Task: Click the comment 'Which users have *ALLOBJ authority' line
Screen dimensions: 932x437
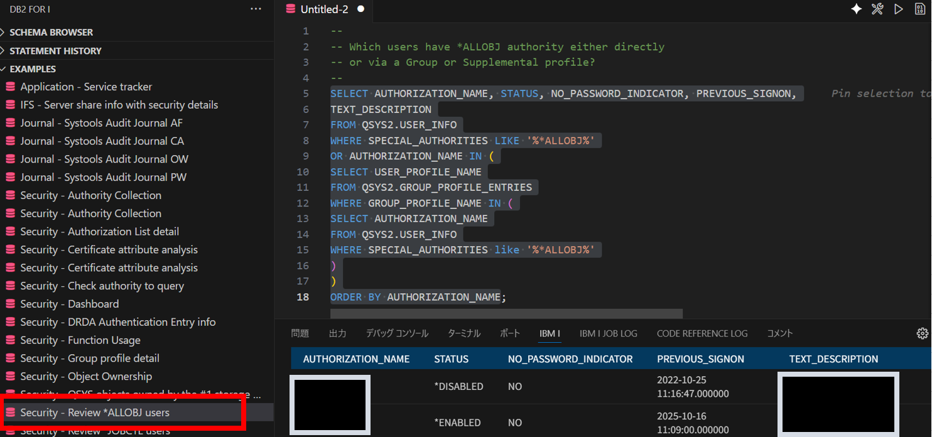Action: tap(497, 46)
